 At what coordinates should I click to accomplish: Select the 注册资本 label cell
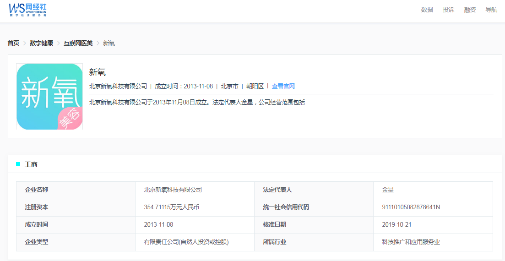click(x=76, y=207)
